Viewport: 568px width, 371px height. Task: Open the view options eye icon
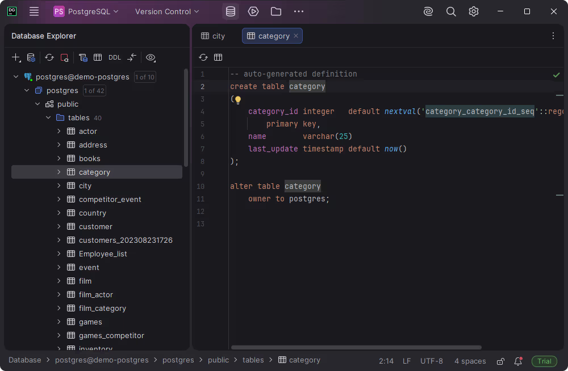151,57
